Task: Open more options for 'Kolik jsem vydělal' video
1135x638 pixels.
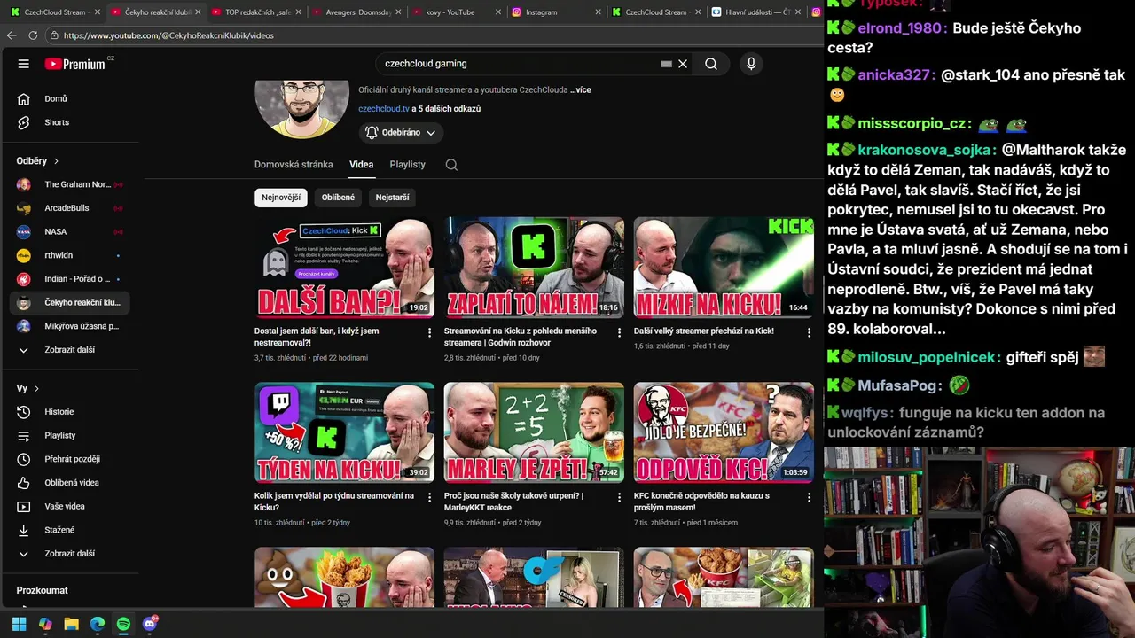Action: (x=430, y=497)
